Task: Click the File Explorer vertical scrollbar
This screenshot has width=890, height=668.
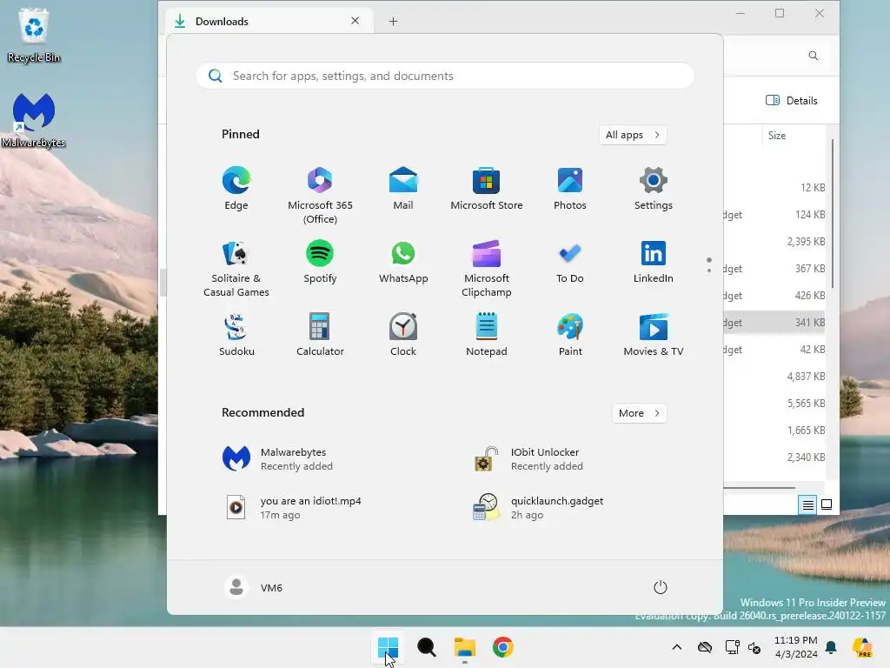Action: tap(833, 214)
